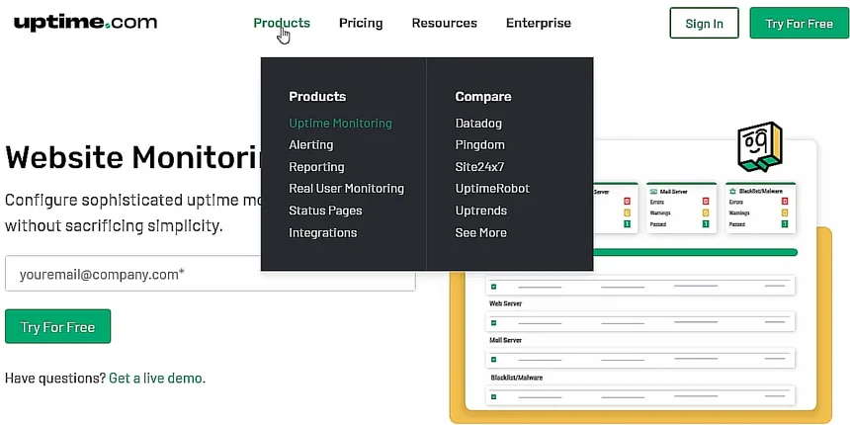Click Try For Free below email field
This screenshot has width=850, height=425.
coord(58,327)
